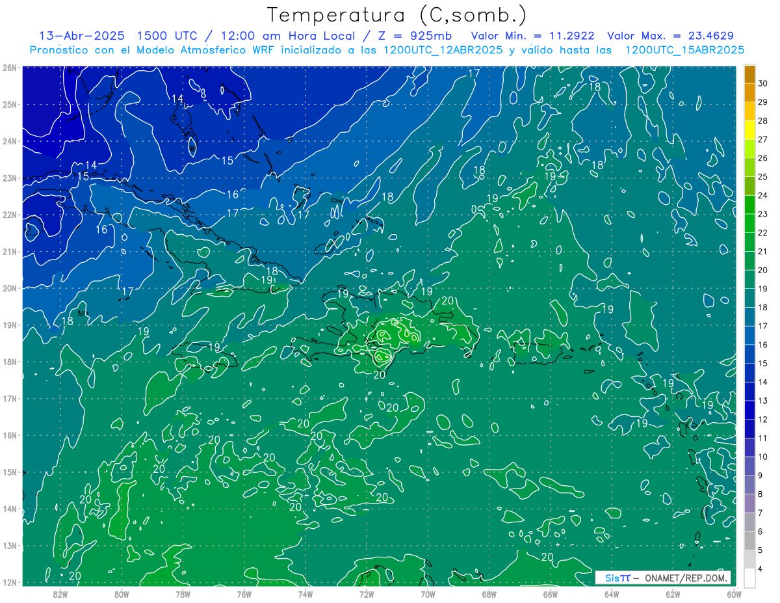The height and width of the screenshot is (603, 780).
Task: Click the '12N' latitude axis label
Action: 10,582
